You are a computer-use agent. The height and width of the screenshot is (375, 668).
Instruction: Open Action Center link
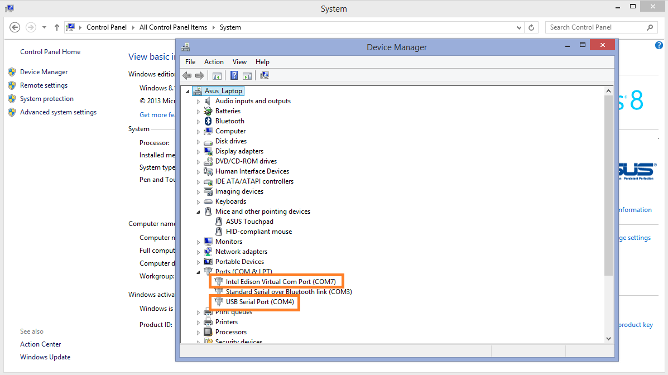[41, 344]
